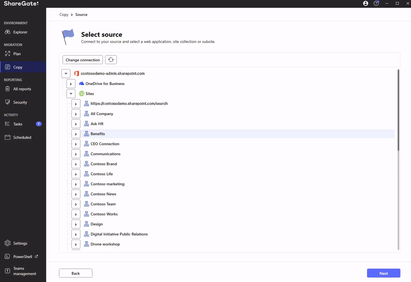Launch the PowerShell icon
This screenshot has width=411, height=282.
[8, 256]
